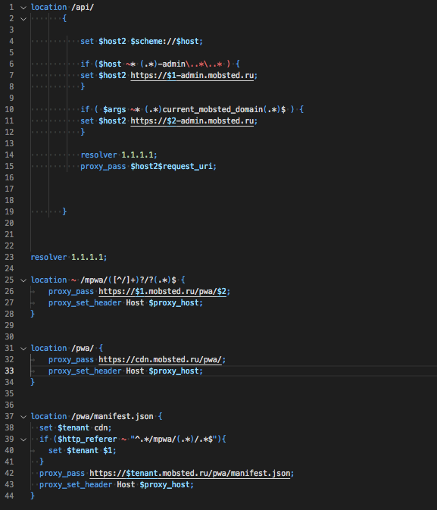Collapse the opening brace fold on line 2
This screenshot has height=510, width=437.
tap(23, 19)
